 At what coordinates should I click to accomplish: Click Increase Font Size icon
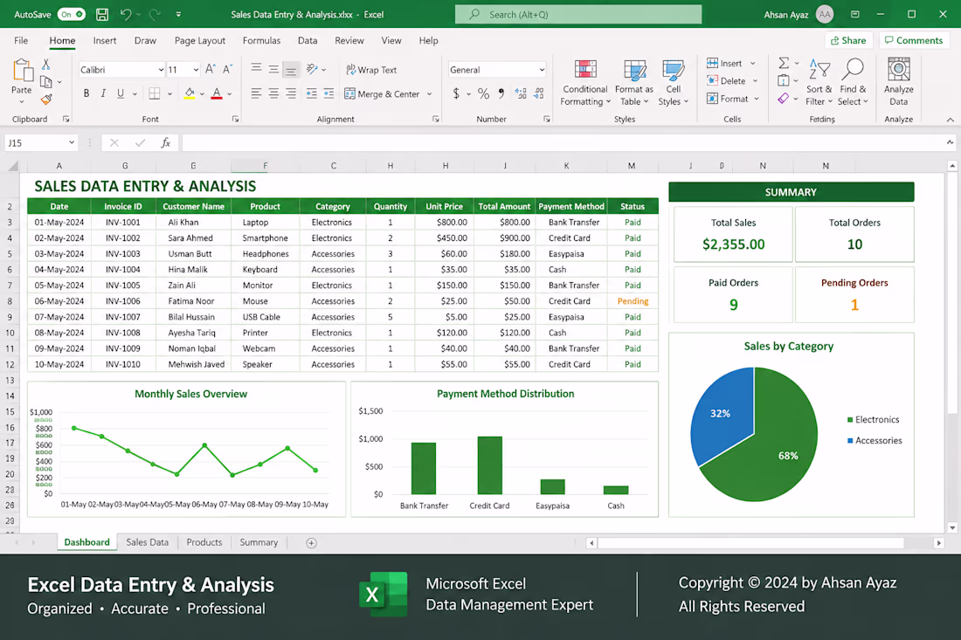pyautogui.click(x=211, y=69)
